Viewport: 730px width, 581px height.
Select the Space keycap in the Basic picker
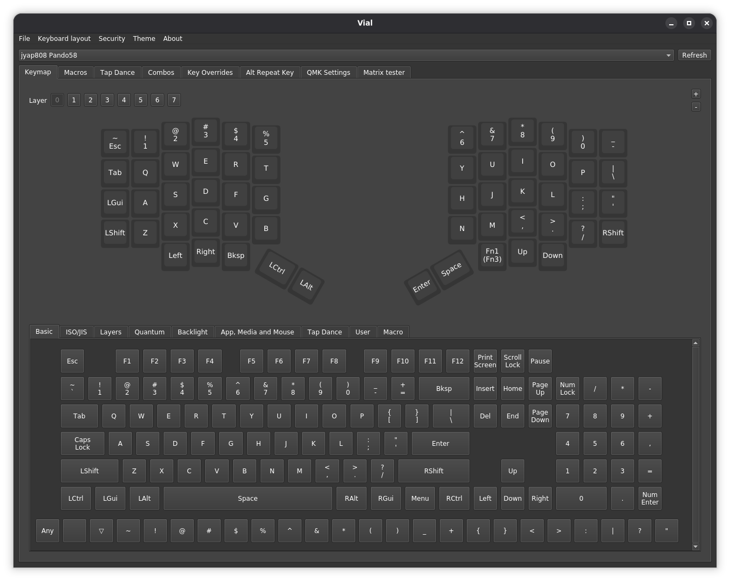[248, 498]
